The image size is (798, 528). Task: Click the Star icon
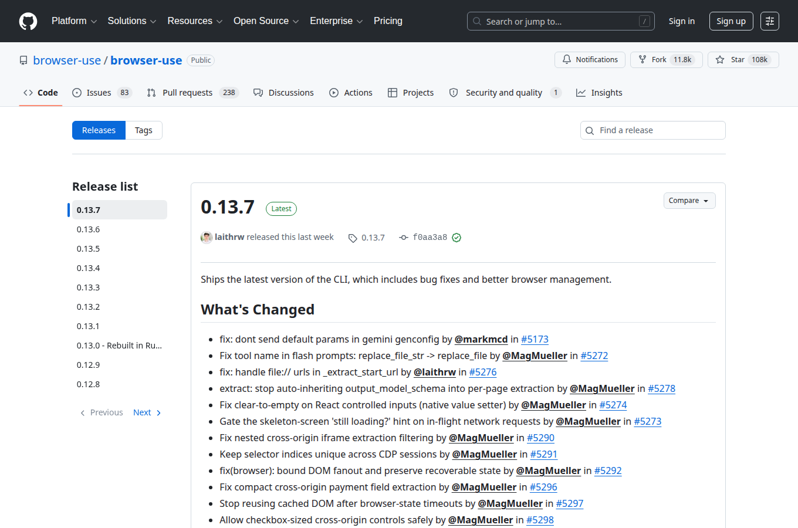(720, 60)
